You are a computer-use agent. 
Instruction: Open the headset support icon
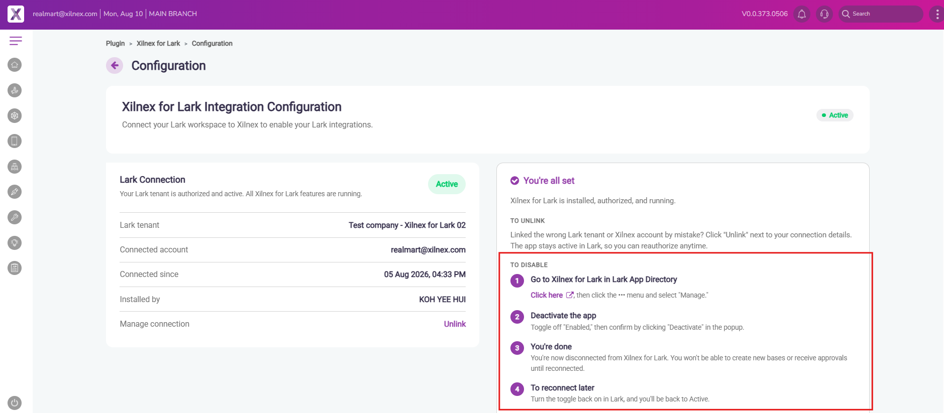click(824, 14)
